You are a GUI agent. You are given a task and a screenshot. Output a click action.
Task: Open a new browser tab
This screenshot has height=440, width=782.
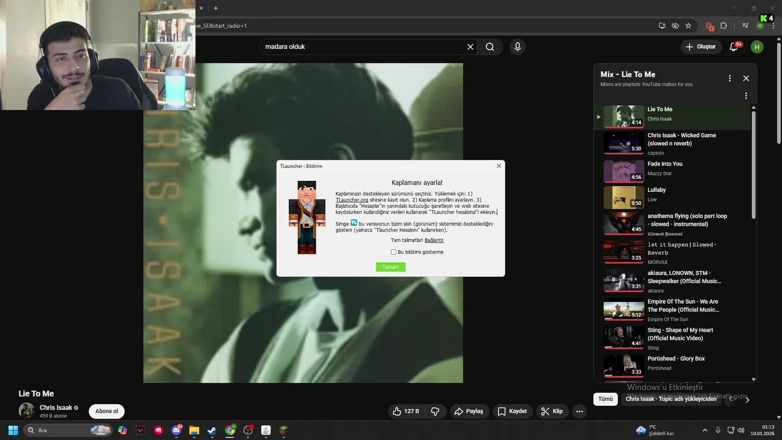pos(216,8)
